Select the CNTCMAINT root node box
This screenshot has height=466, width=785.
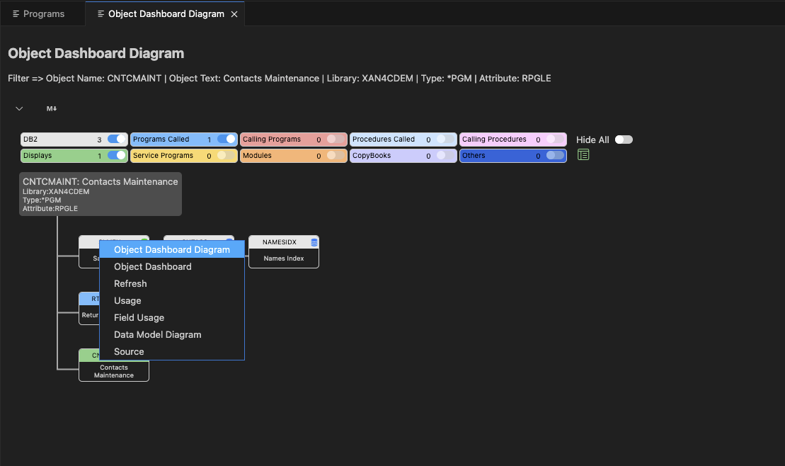pos(101,194)
